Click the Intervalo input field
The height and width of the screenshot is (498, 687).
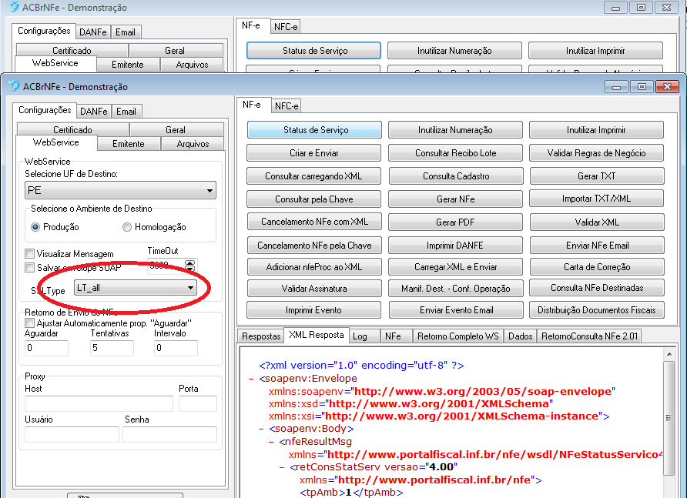(176, 348)
